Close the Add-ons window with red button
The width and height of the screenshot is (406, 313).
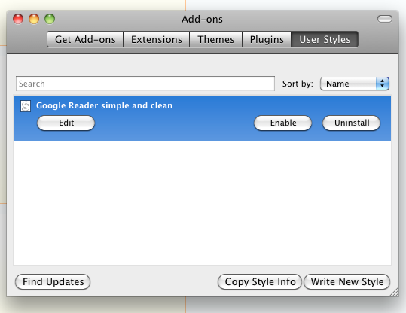click(x=18, y=19)
